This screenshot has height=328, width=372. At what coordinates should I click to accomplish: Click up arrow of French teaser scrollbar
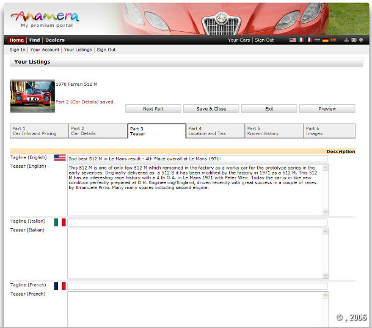pyautogui.click(x=326, y=295)
